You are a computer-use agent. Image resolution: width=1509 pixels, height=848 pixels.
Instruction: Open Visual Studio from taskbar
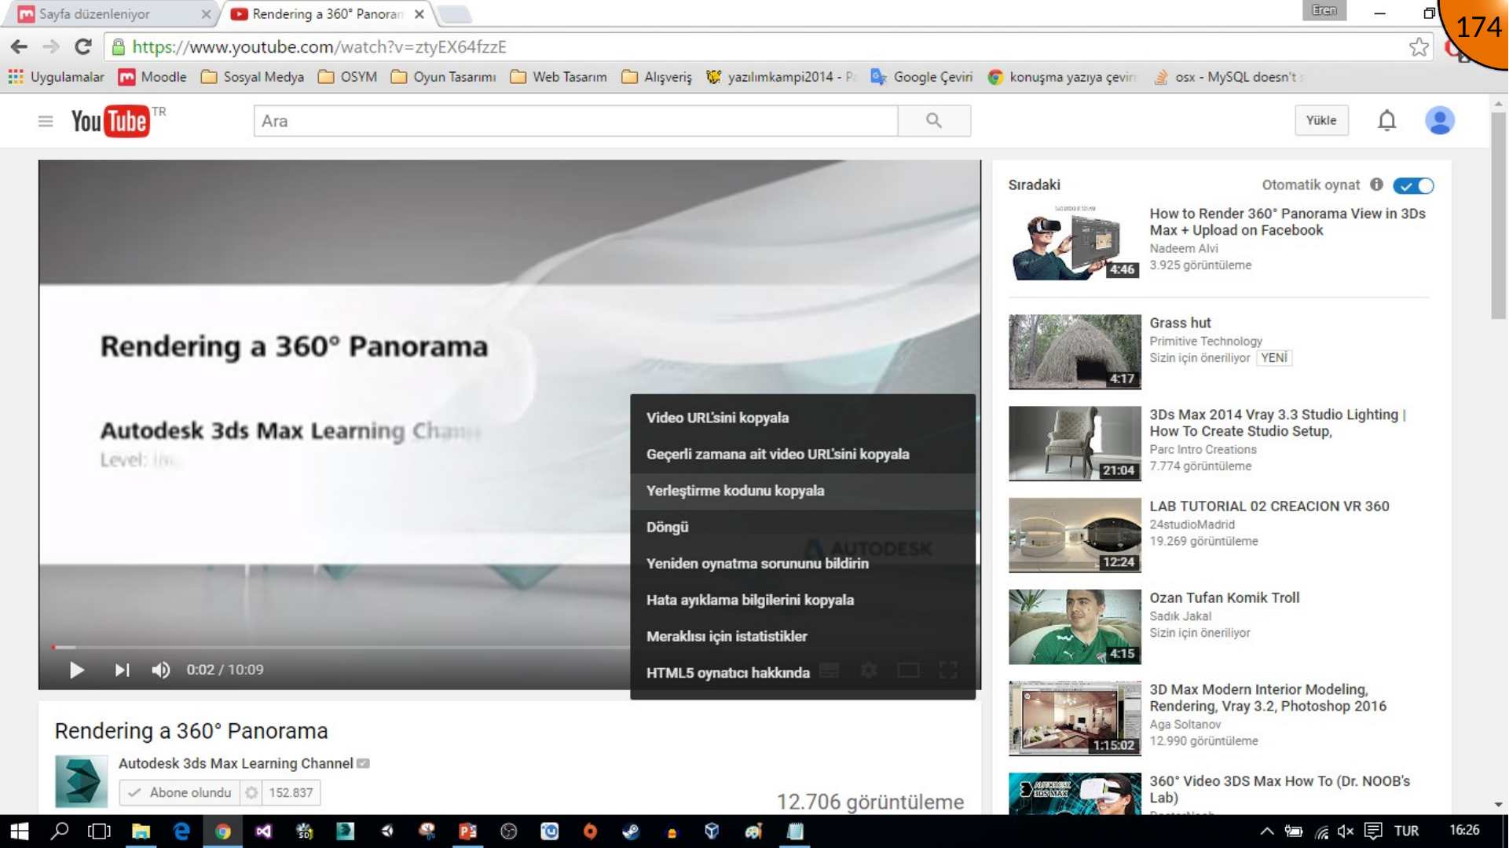(263, 831)
